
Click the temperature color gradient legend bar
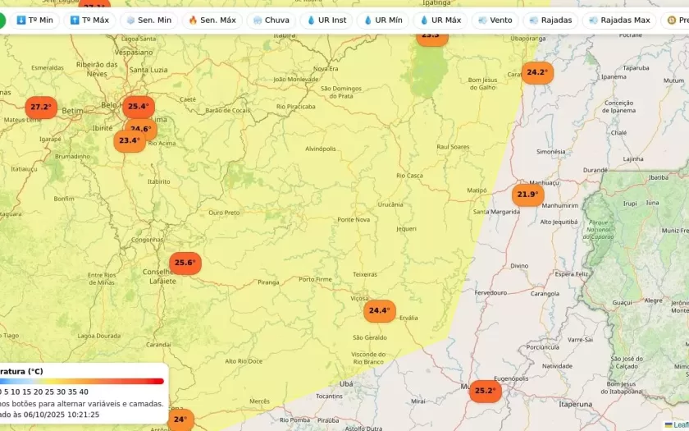click(x=82, y=381)
